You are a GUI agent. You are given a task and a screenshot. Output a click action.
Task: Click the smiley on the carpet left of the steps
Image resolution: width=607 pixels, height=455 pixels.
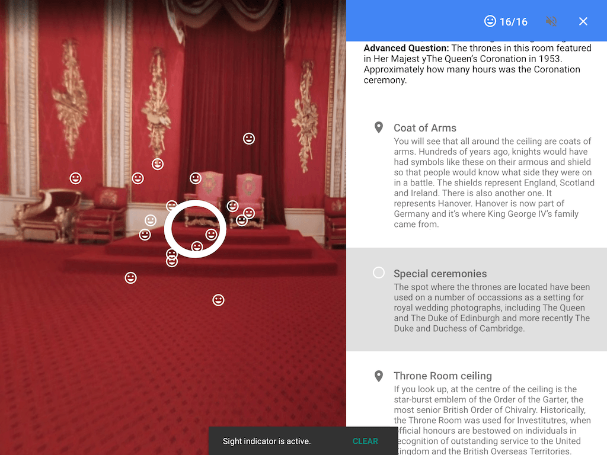[x=131, y=278]
